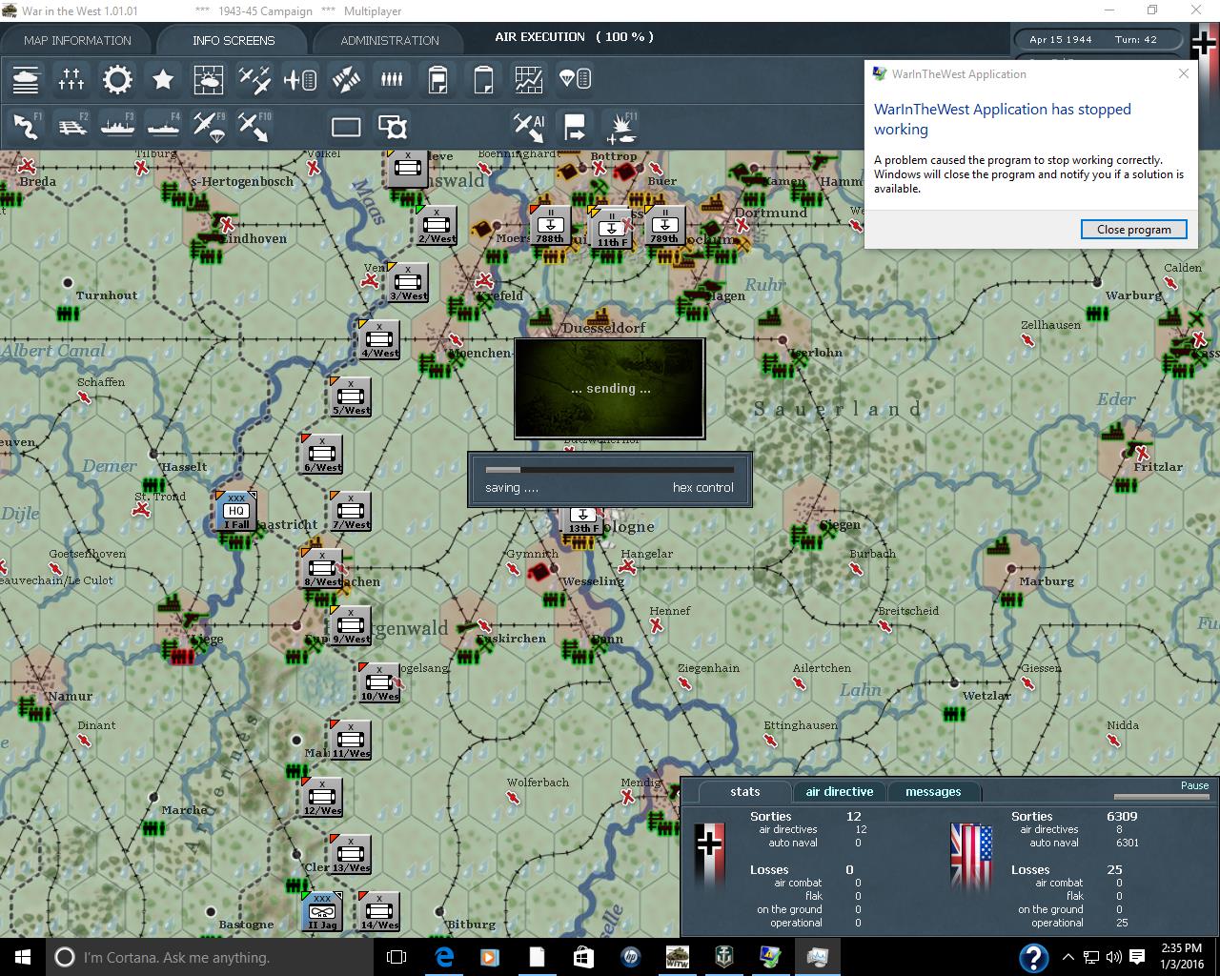The image size is (1220, 976).
Task: Open the messages tab
Action: 933,791
